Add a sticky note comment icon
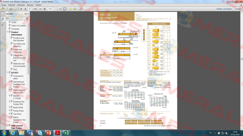The width and height of the screenshot is (243, 136). (70, 9)
